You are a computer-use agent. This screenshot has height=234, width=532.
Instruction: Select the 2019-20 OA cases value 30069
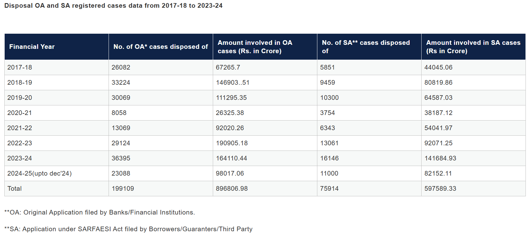click(121, 98)
